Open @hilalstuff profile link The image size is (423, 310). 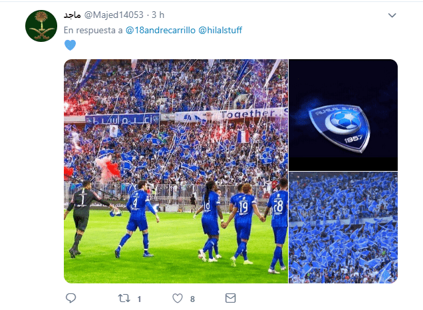click(220, 30)
